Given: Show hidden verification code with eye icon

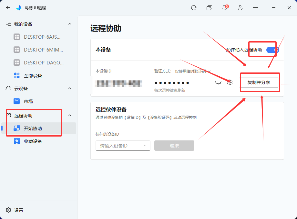Looking at the screenshot, I should point(218,82).
